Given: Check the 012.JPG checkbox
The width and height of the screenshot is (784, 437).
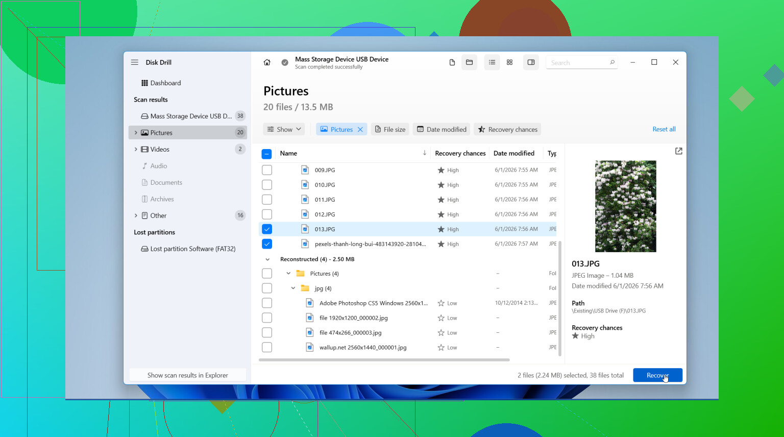Looking at the screenshot, I should (x=266, y=214).
